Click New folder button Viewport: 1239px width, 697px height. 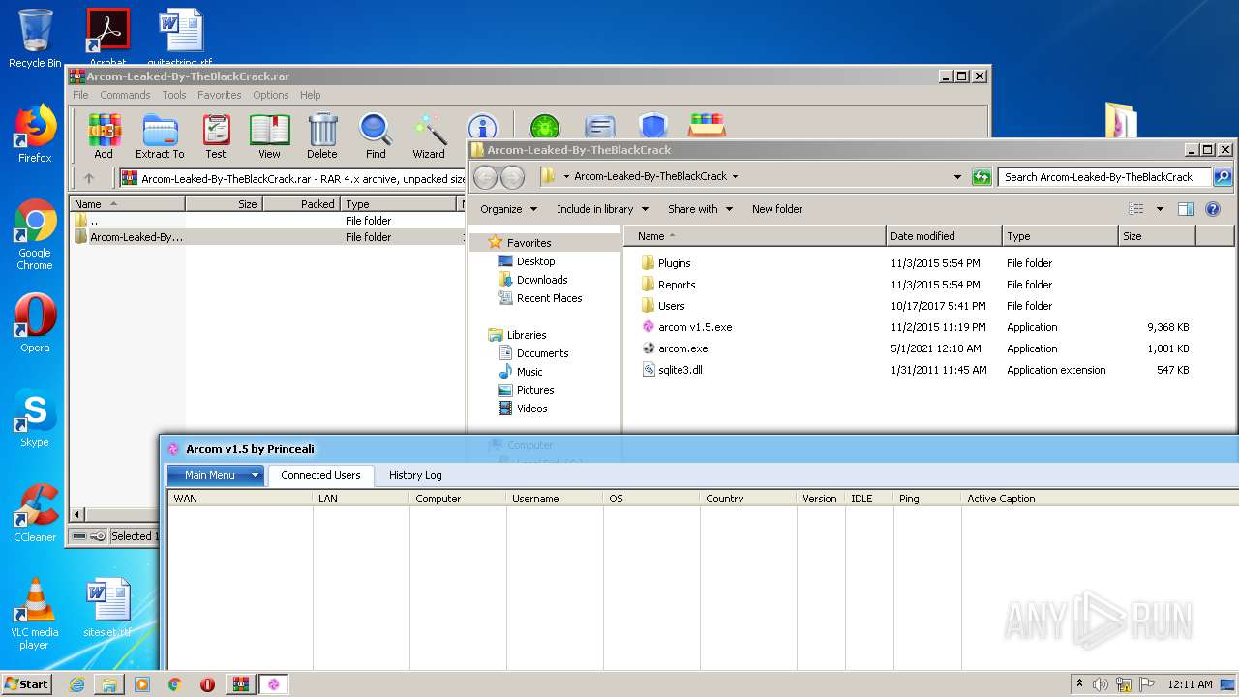(777, 209)
